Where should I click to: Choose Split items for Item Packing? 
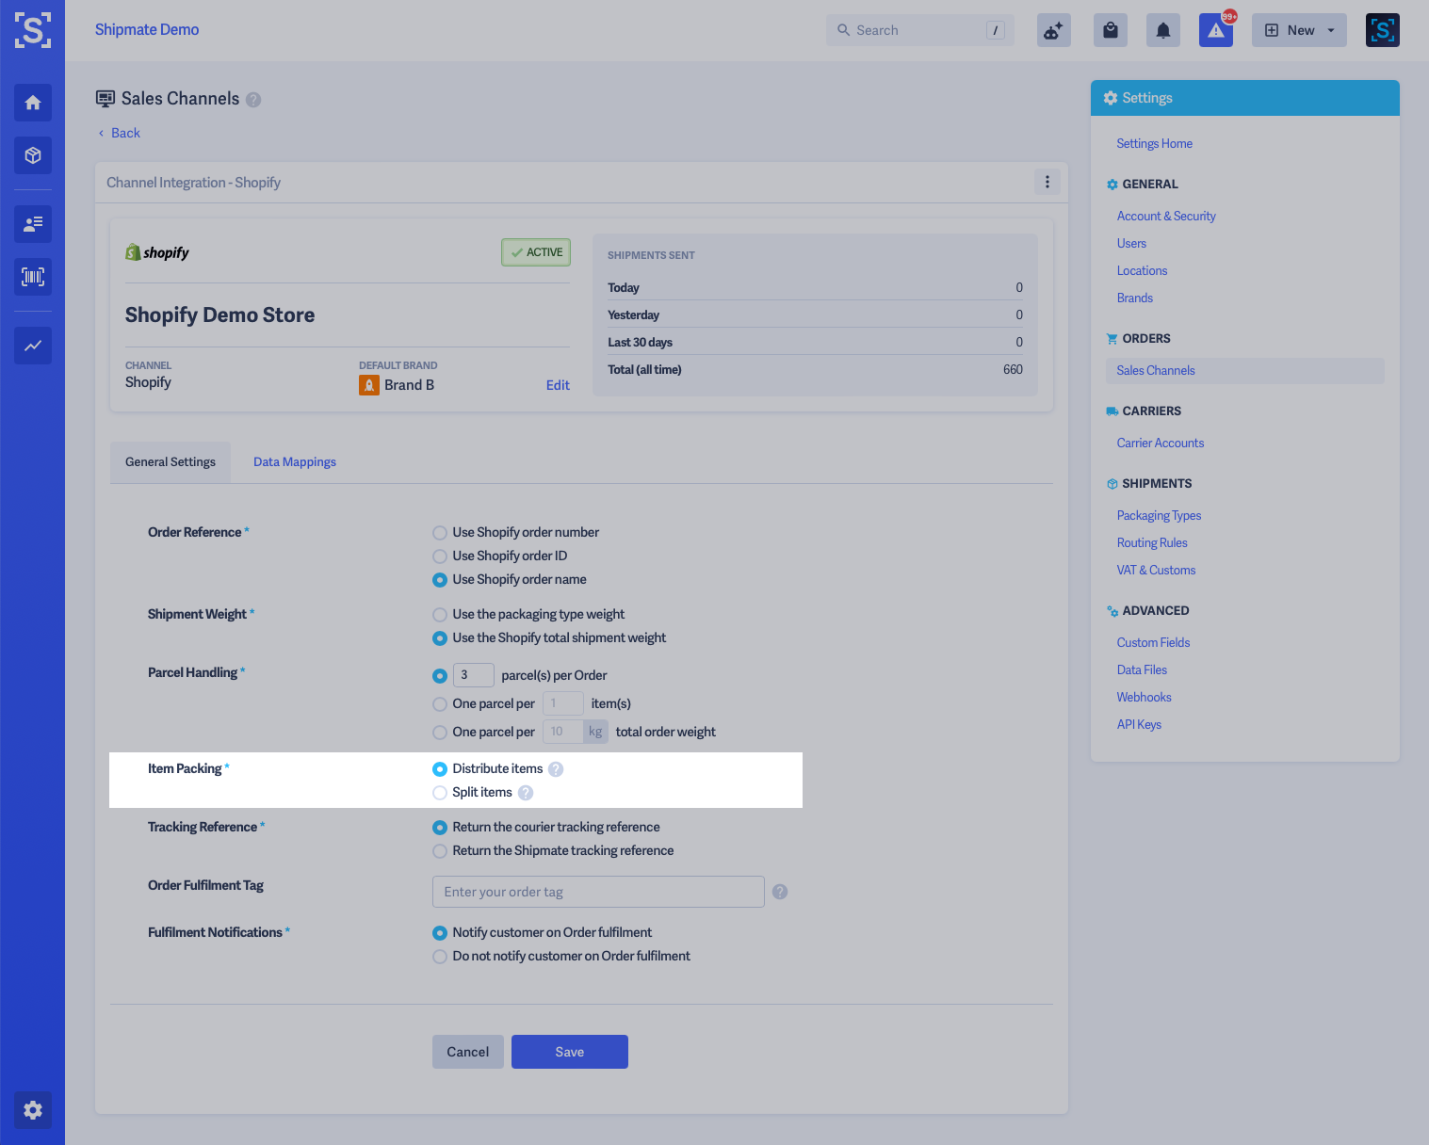(x=439, y=792)
